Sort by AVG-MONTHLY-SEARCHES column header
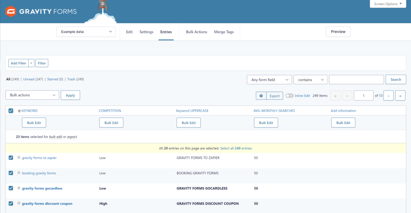This screenshot has width=411, height=213. (x=274, y=111)
